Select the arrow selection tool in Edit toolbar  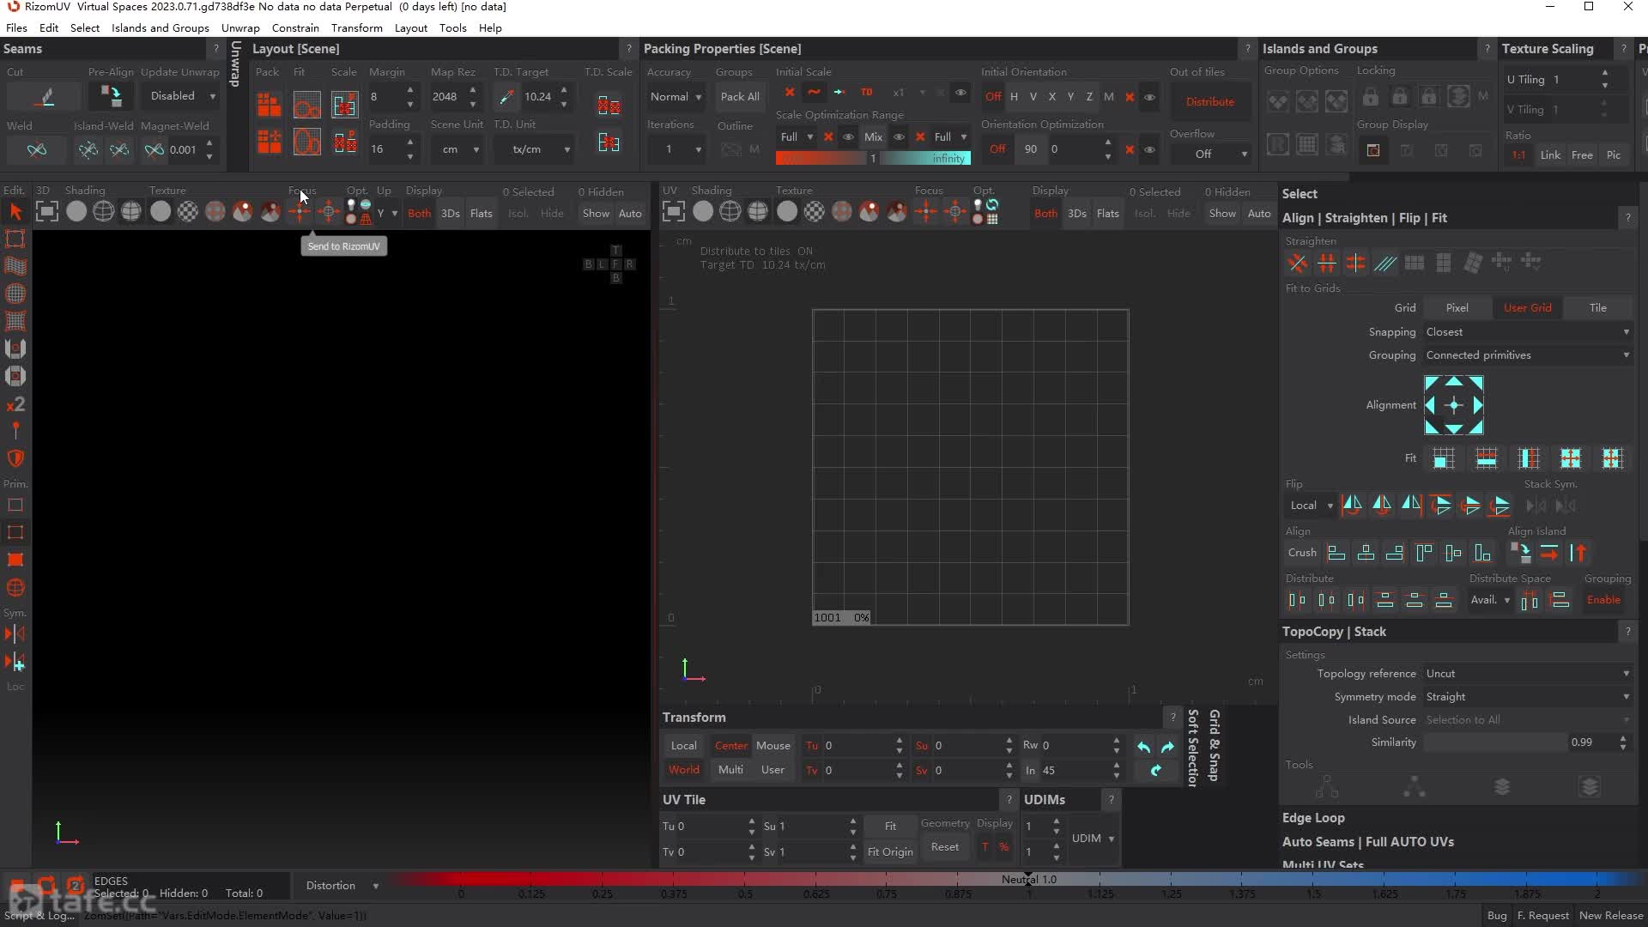click(15, 212)
